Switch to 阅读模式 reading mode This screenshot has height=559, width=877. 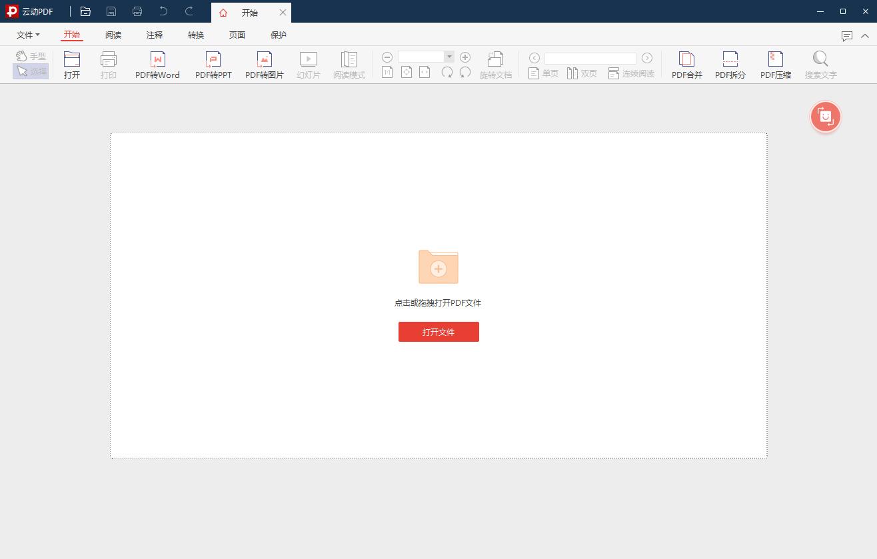(349, 65)
